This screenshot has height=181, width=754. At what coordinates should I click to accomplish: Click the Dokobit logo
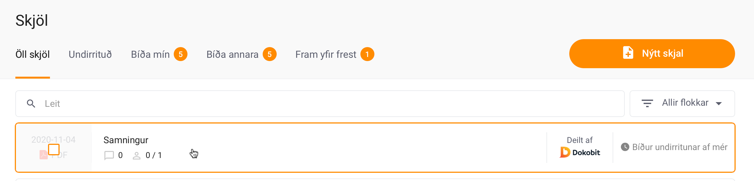pyautogui.click(x=579, y=153)
